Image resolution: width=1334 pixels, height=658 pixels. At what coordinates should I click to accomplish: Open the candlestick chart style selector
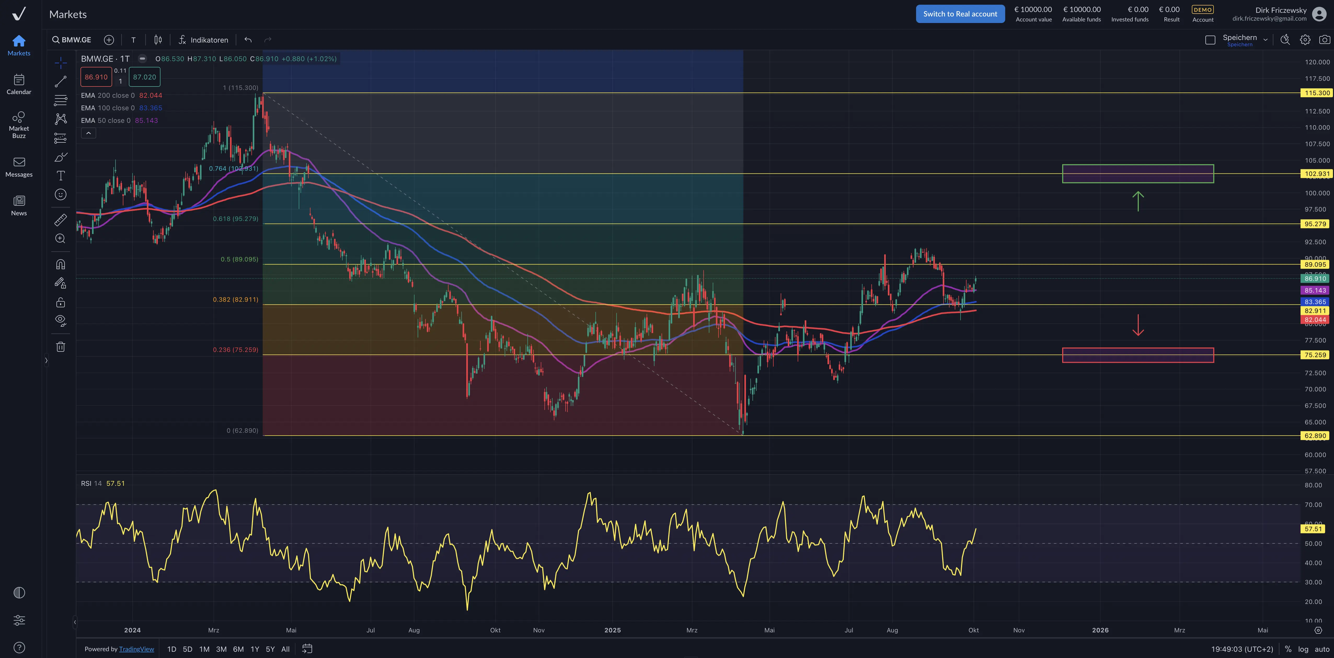(x=158, y=40)
